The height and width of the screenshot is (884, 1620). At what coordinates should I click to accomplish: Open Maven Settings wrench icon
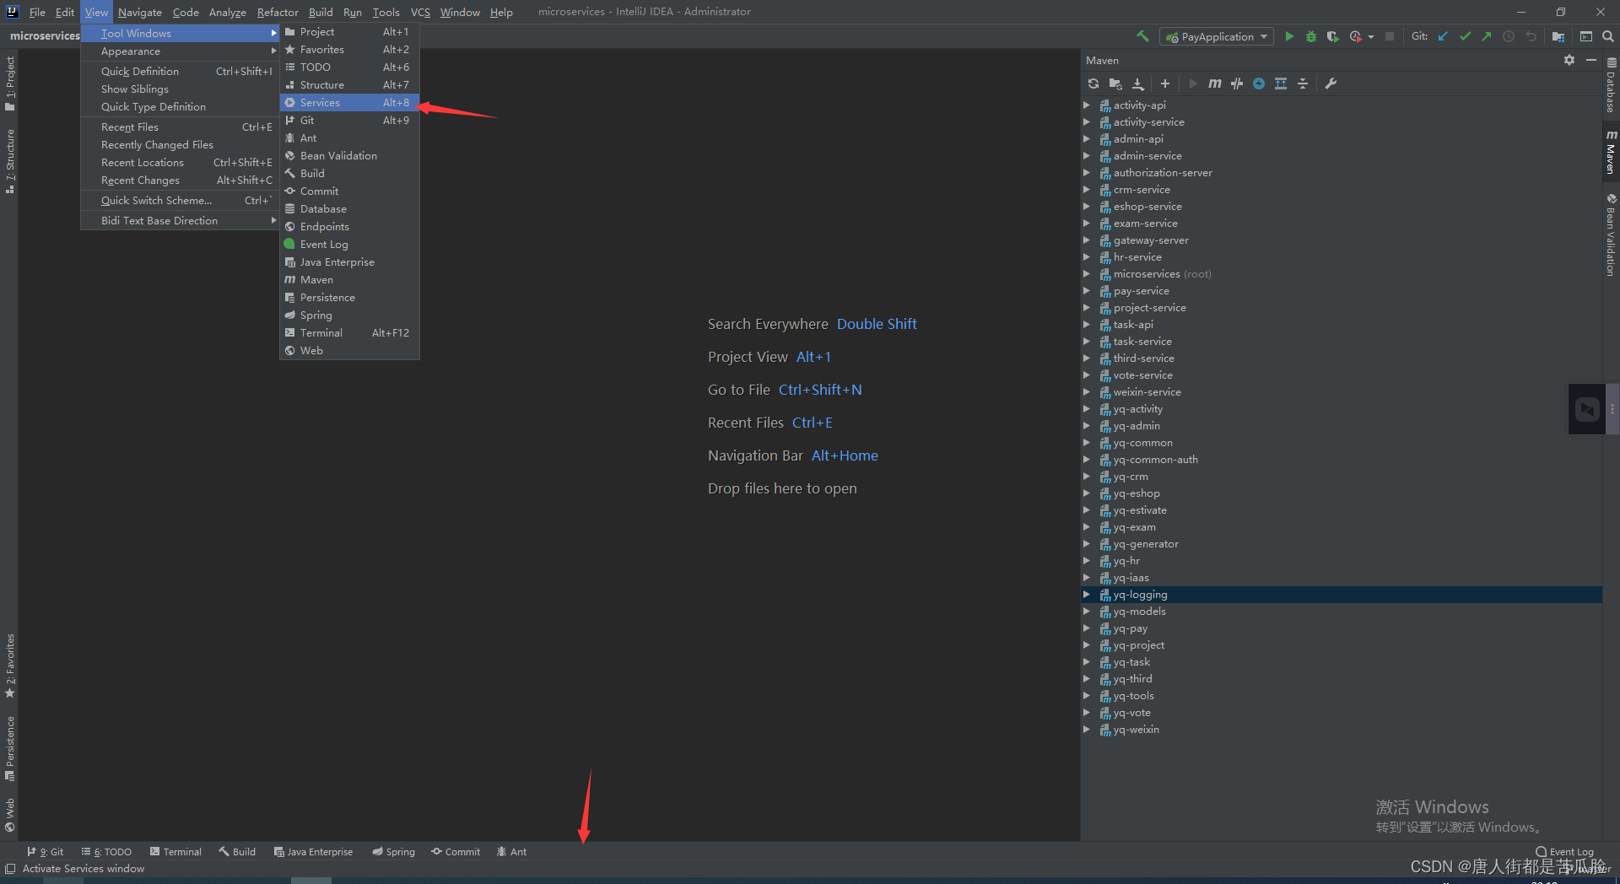pos(1331,84)
